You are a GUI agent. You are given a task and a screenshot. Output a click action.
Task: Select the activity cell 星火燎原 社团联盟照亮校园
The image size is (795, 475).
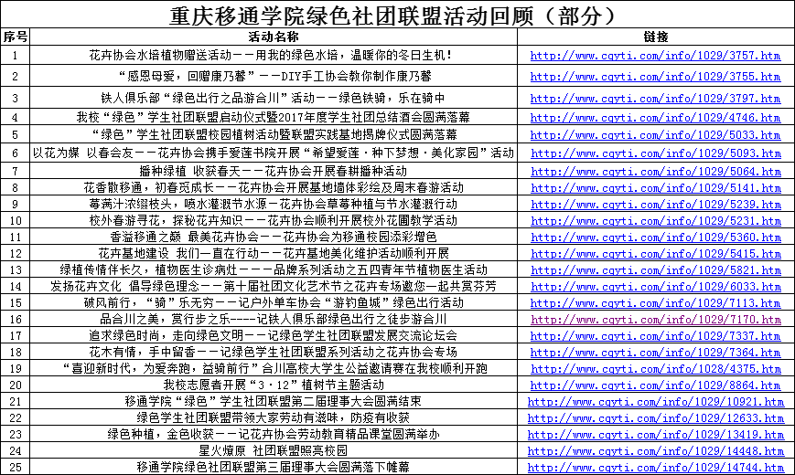[274, 450]
